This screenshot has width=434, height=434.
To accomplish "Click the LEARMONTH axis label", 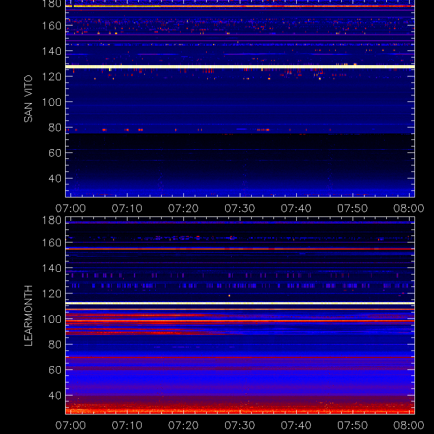I will [28, 316].
